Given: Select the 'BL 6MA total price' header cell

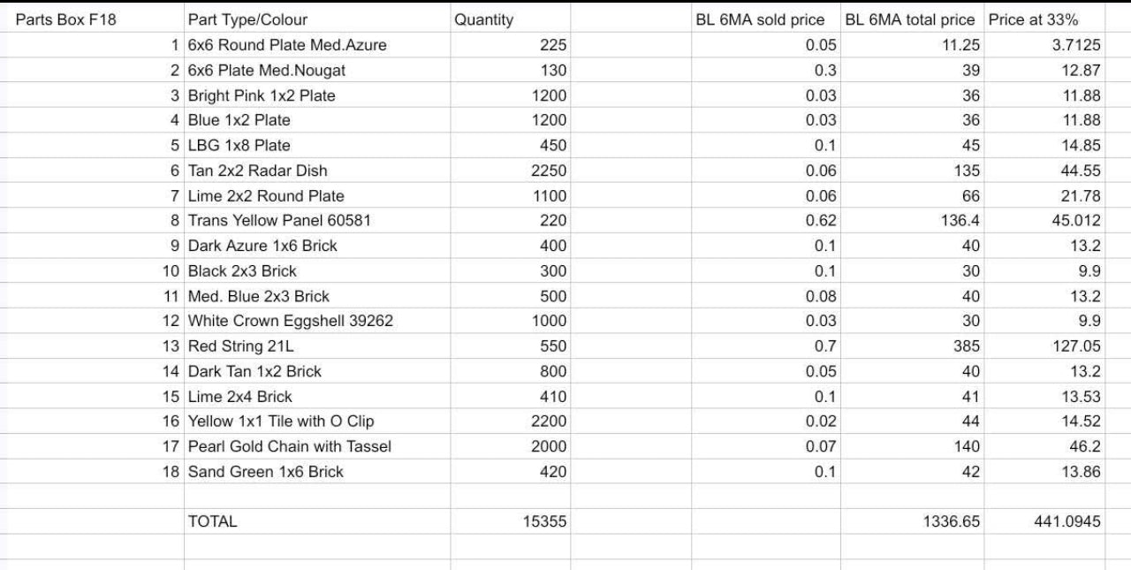Looking at the screenshot, I should coord(912,19).
